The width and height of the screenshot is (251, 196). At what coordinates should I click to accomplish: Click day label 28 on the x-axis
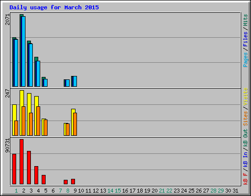point(213,191)
